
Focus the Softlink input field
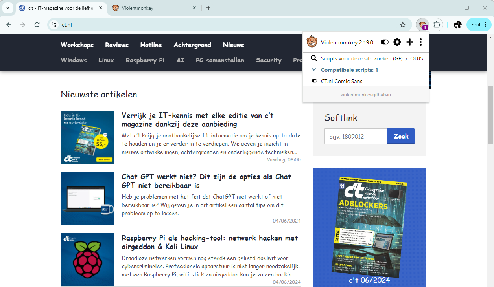click(356, 136)
